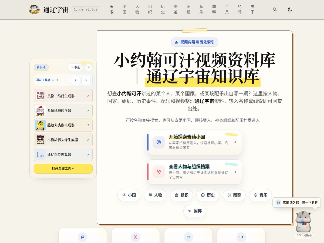The width and height of the screenshot is (324, 243).
Task: Select the 国粹 quote chip
Action: (x=195, y=211)
